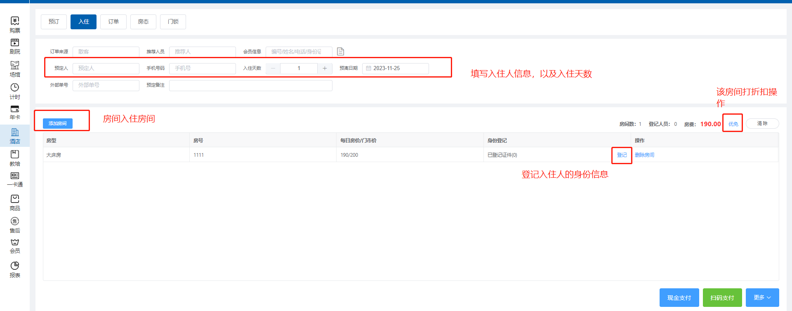Screen dimensions: 792x311
Task: Open the 报表 reports pie chart icon
Action: tap(15, 266)
